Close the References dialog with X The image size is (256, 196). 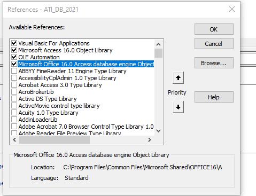[232, 9]
